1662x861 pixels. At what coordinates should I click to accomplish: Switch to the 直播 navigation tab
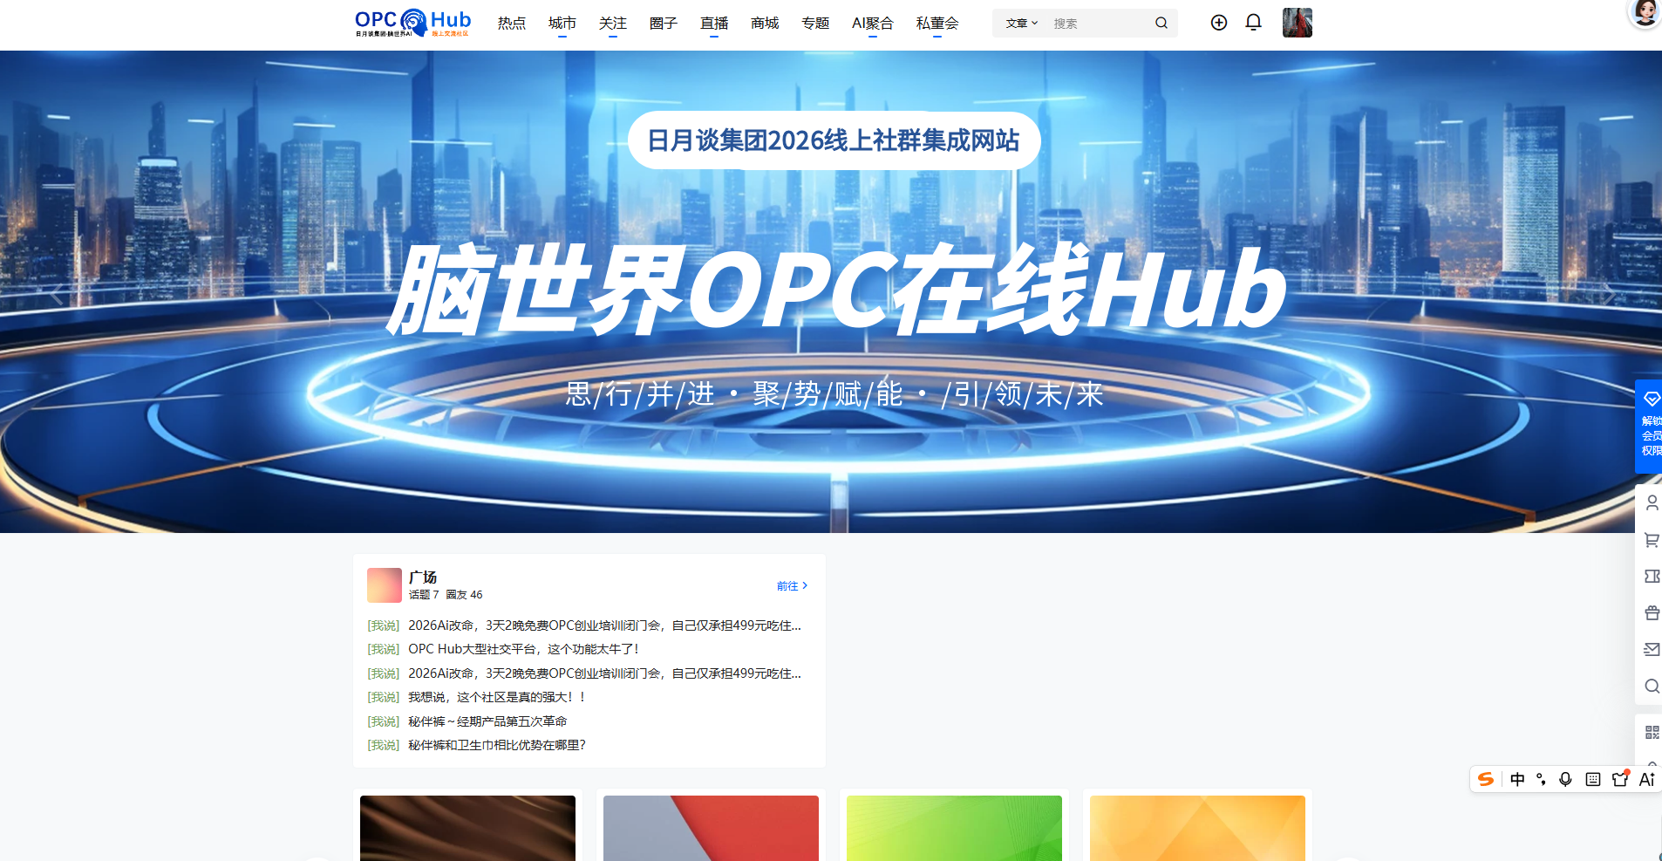(x=712, y=23)
